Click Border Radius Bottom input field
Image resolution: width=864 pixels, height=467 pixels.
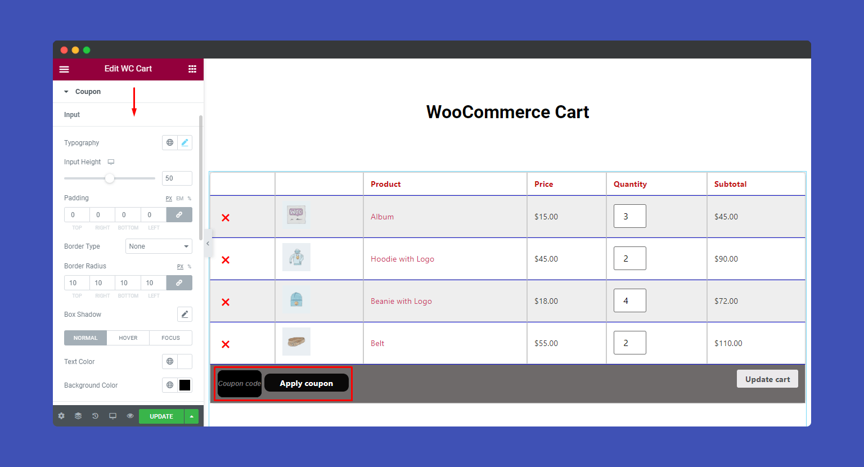128,283
